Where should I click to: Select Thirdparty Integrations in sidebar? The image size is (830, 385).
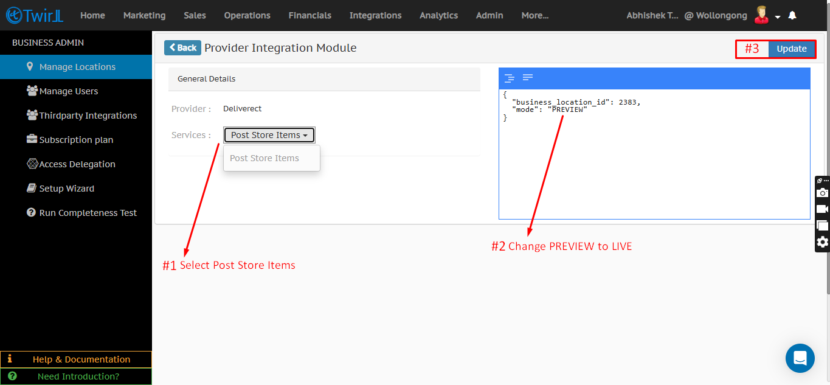click(88, 116)
